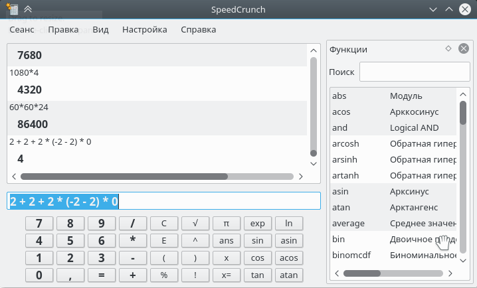The image size is (477, 288).
Task: Click history result 86400
Action: [x=33, y=124]
